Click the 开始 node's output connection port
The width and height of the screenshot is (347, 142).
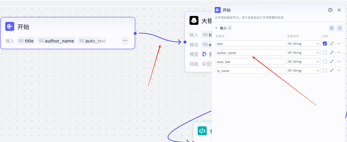tap(135, 33)
